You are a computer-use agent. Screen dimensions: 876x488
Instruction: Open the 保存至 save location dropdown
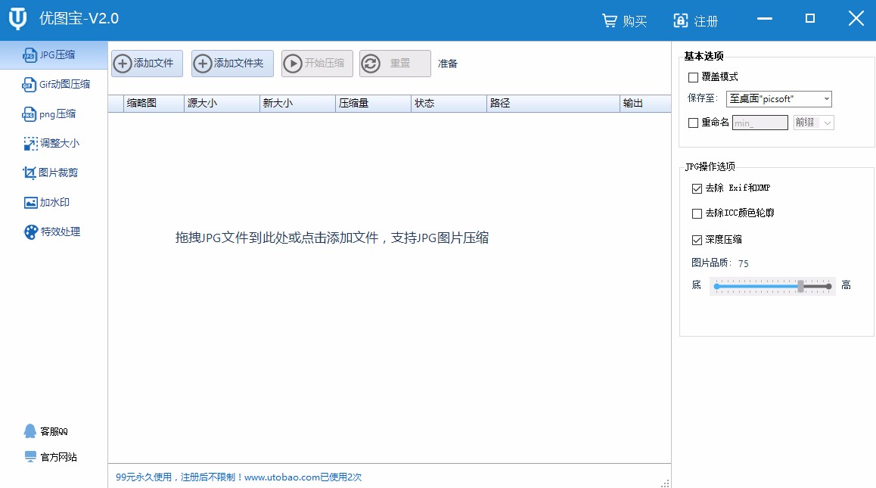[x=827, y=98]
